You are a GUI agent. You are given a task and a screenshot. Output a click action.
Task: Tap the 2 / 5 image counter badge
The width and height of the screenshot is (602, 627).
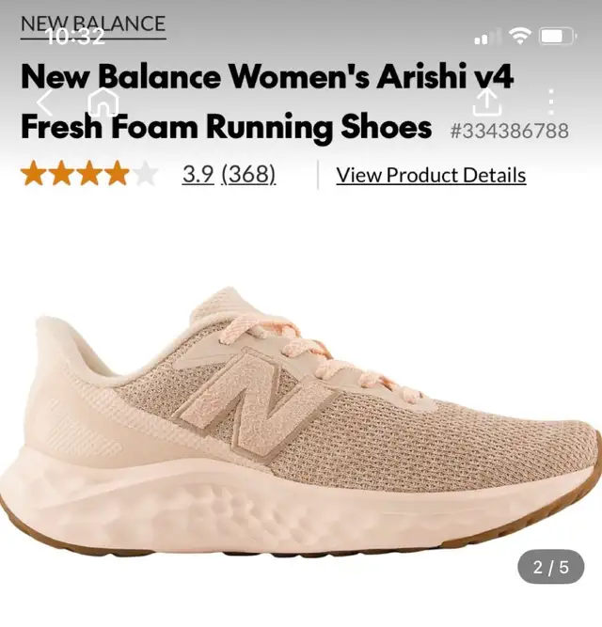coord(551,567)
